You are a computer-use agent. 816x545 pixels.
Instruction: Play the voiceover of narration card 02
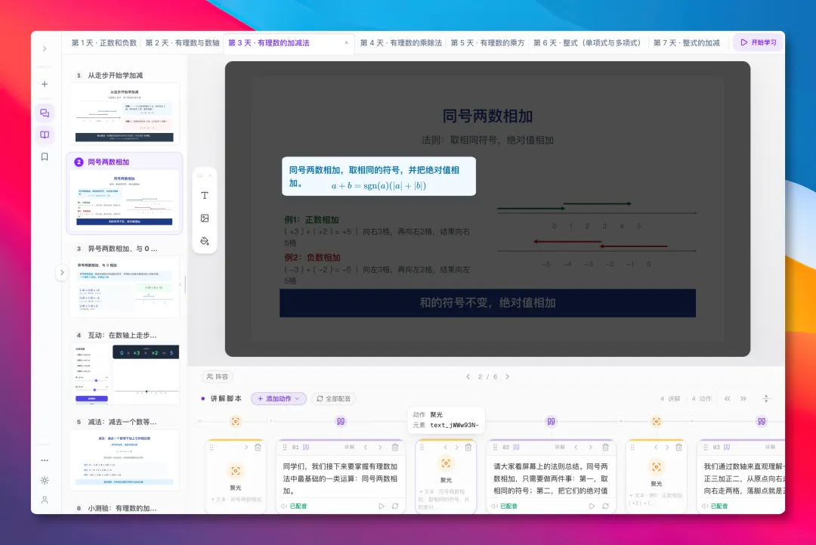tap(592, 506)
